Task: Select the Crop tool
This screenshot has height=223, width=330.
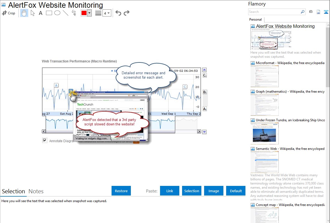Action: pyautogui.click(x=9, y=13)
